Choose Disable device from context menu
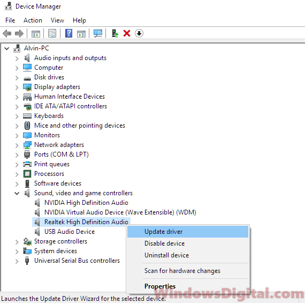Viewport: 305px width, 303px height. tap(188, 243)
